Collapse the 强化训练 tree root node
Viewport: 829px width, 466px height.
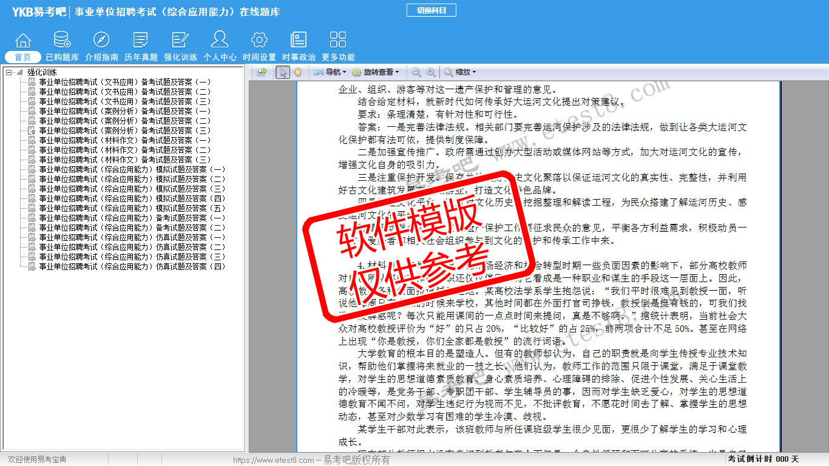(8, 72)
